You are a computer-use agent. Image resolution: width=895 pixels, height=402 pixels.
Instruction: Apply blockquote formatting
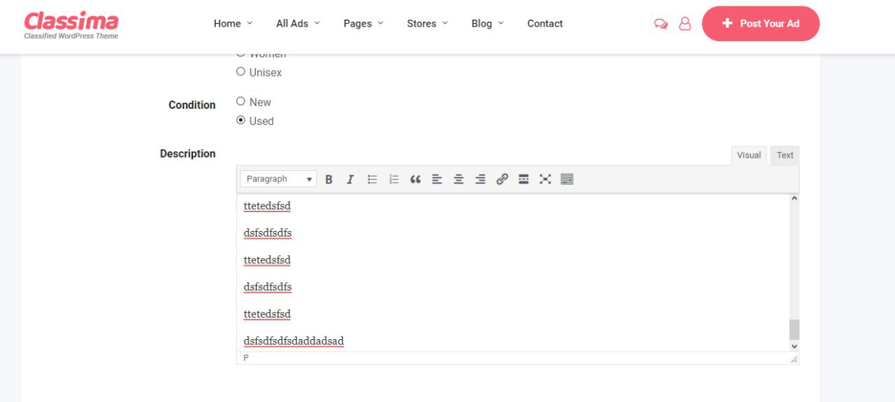click(x=415, y=179)
